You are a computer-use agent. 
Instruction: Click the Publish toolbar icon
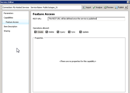click(x=116, y=7)
